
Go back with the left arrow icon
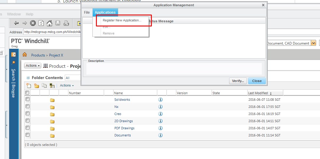click(x=16, y=23)
